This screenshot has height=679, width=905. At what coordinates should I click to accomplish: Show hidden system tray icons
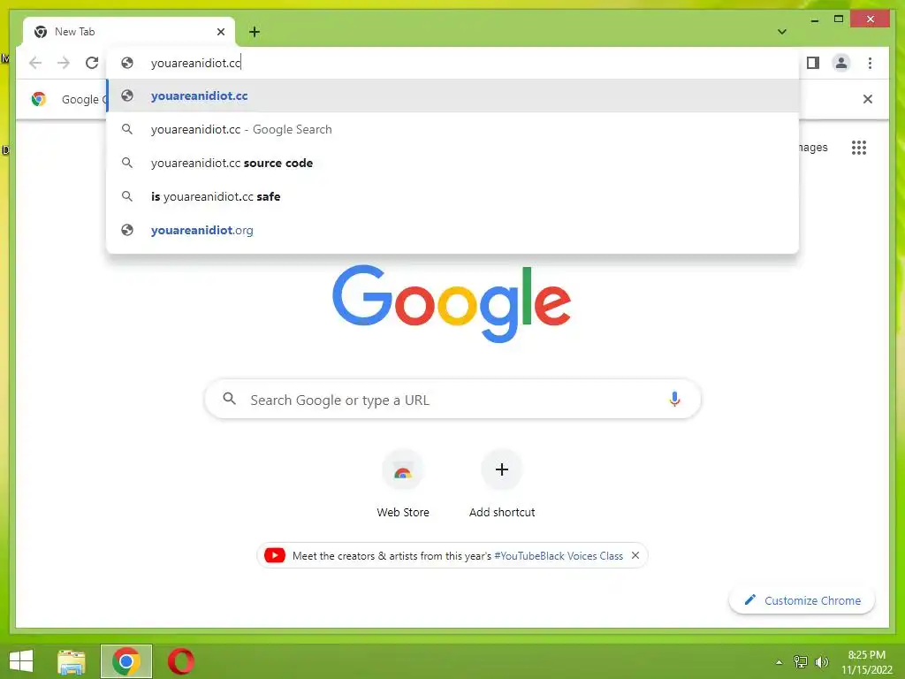tap(780, 662)
